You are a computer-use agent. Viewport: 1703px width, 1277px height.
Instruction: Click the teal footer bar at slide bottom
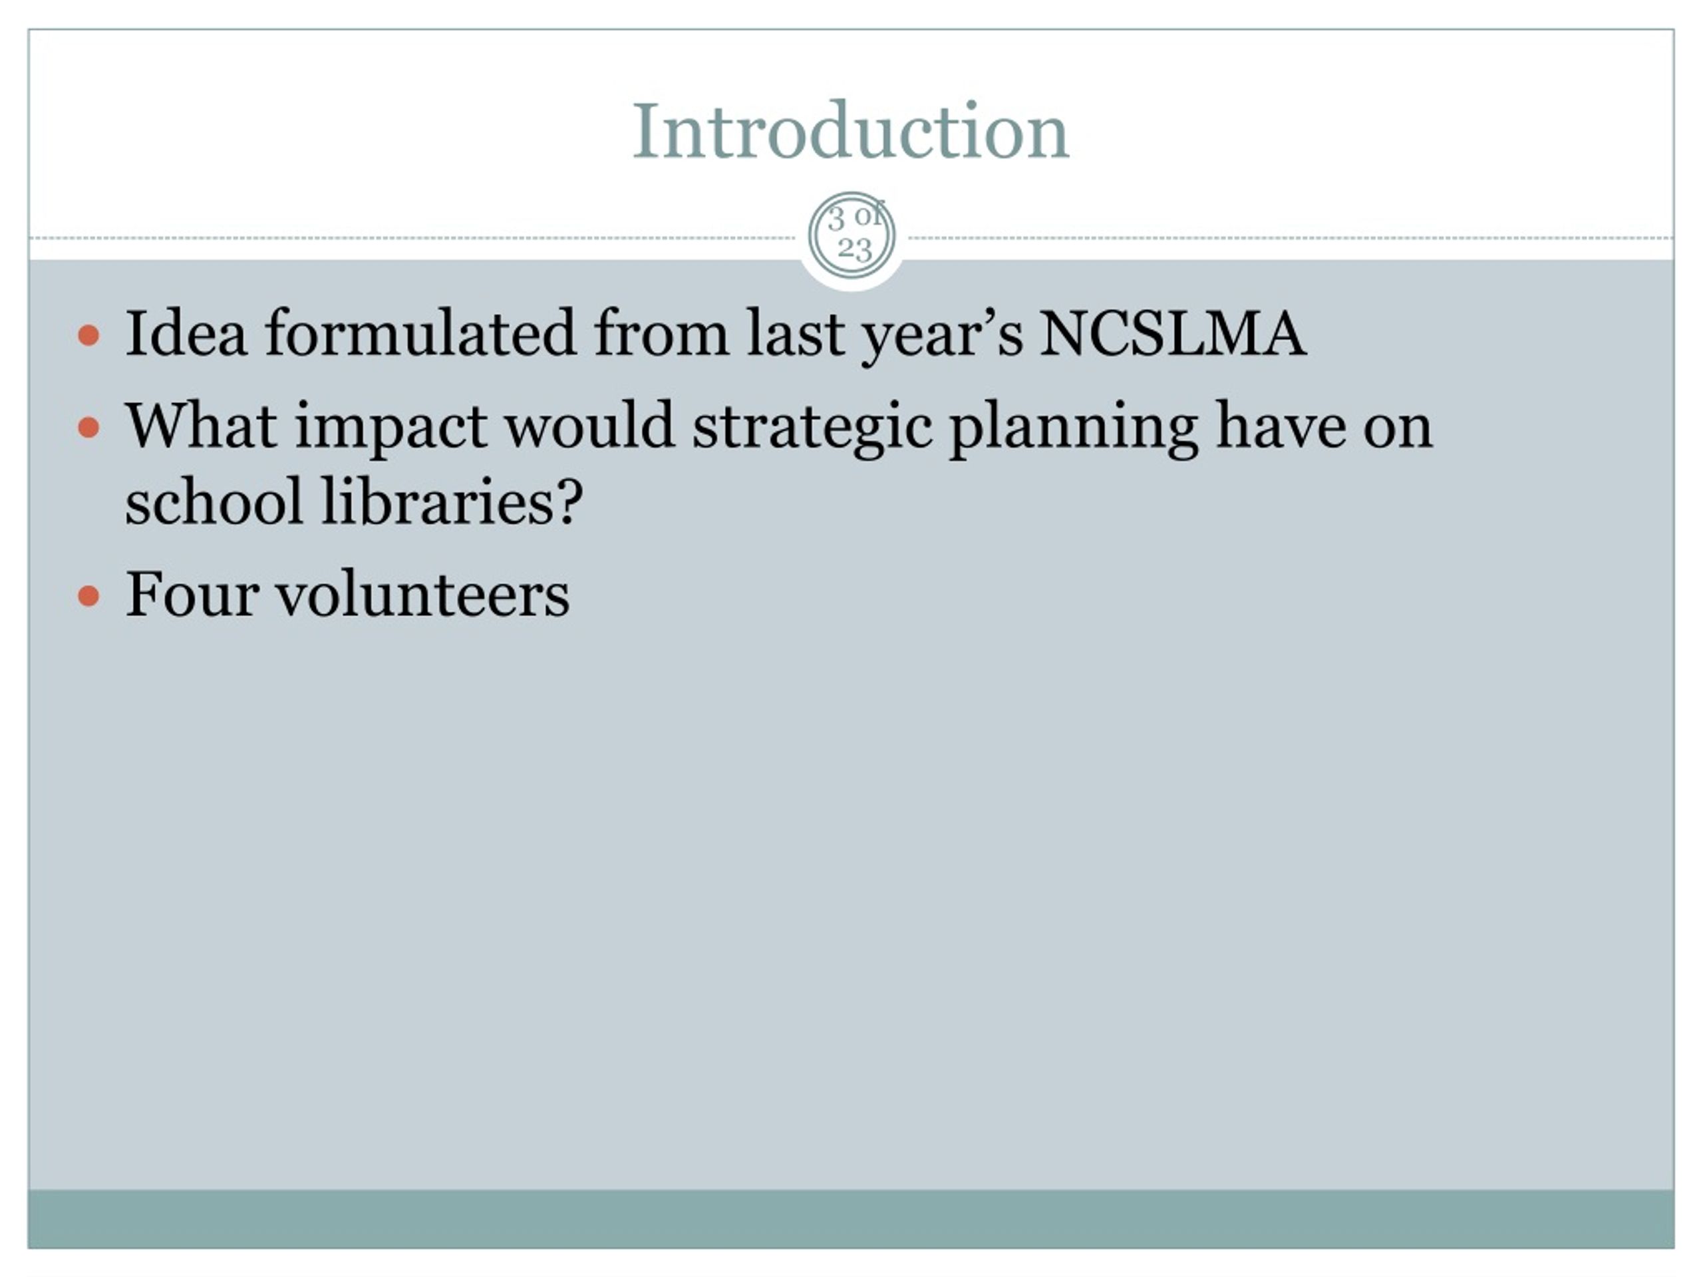[851, 1218]
